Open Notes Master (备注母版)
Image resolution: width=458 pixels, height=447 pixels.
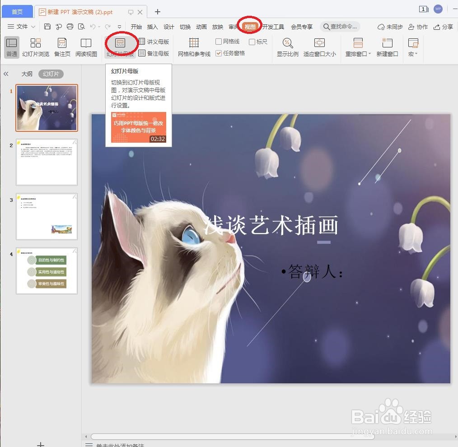[154, 53]
